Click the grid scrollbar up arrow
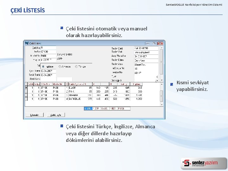This screenshot has width=228, height=171. click(x=161, y=84)
